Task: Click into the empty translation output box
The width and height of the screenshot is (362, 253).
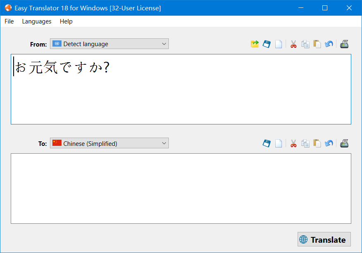Action: tap(181, 188)
